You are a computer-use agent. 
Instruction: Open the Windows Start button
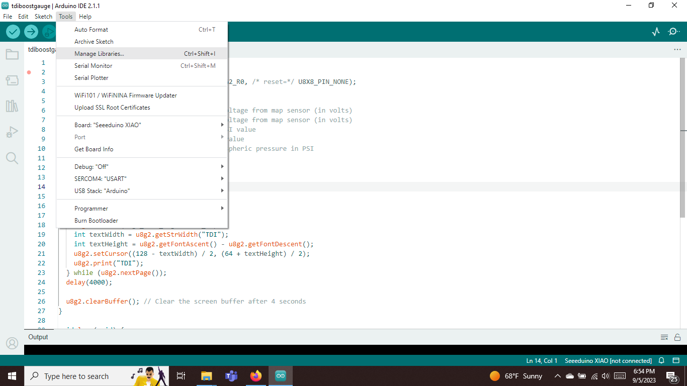[12, 376]
